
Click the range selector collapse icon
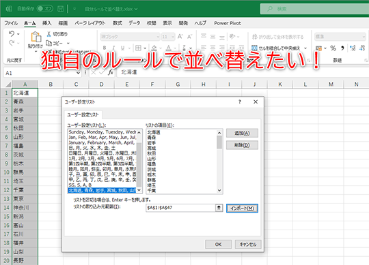[x=219, y=208]
